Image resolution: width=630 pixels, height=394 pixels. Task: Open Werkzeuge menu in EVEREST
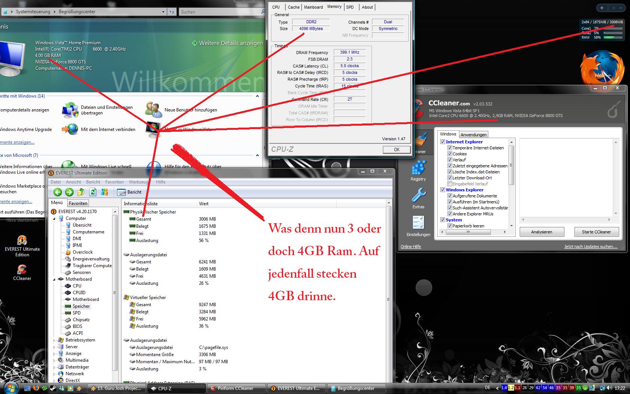[x=139, y=182]
